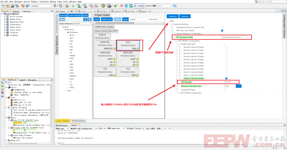Click the search magnifier icon at top right
Image resolution: width=287 pixels, height=150 pixels.
point(257,1)
